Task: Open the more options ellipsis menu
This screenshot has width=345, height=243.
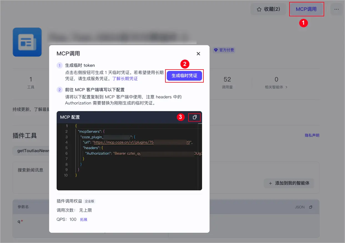Action: coord(337,9)
